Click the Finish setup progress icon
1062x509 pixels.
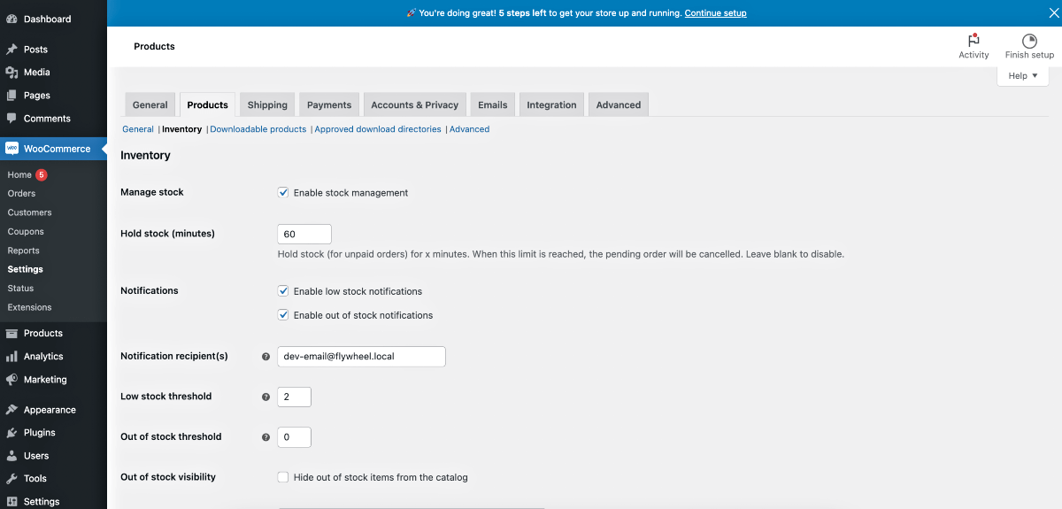point(1029,41)
